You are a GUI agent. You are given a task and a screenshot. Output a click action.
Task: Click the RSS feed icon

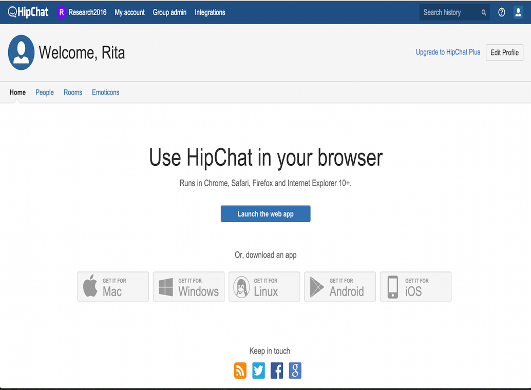[240, 371]
